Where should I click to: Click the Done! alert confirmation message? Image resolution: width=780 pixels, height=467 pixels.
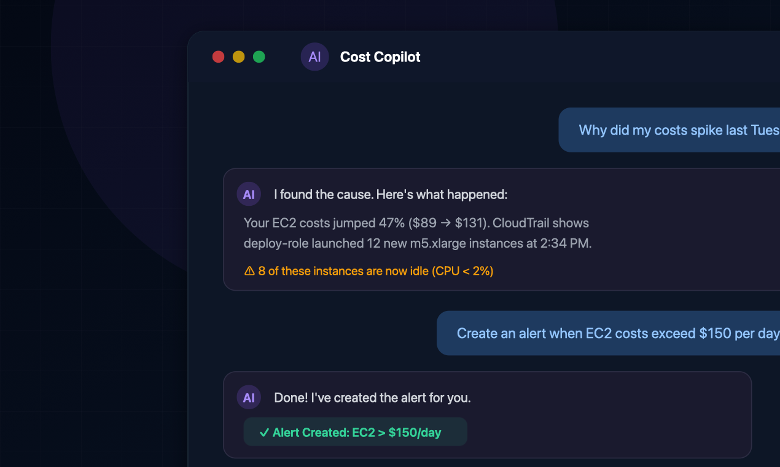point(372,397)
